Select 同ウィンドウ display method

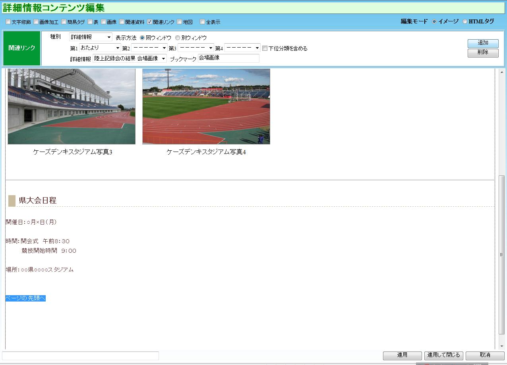[x=142, y=38]
